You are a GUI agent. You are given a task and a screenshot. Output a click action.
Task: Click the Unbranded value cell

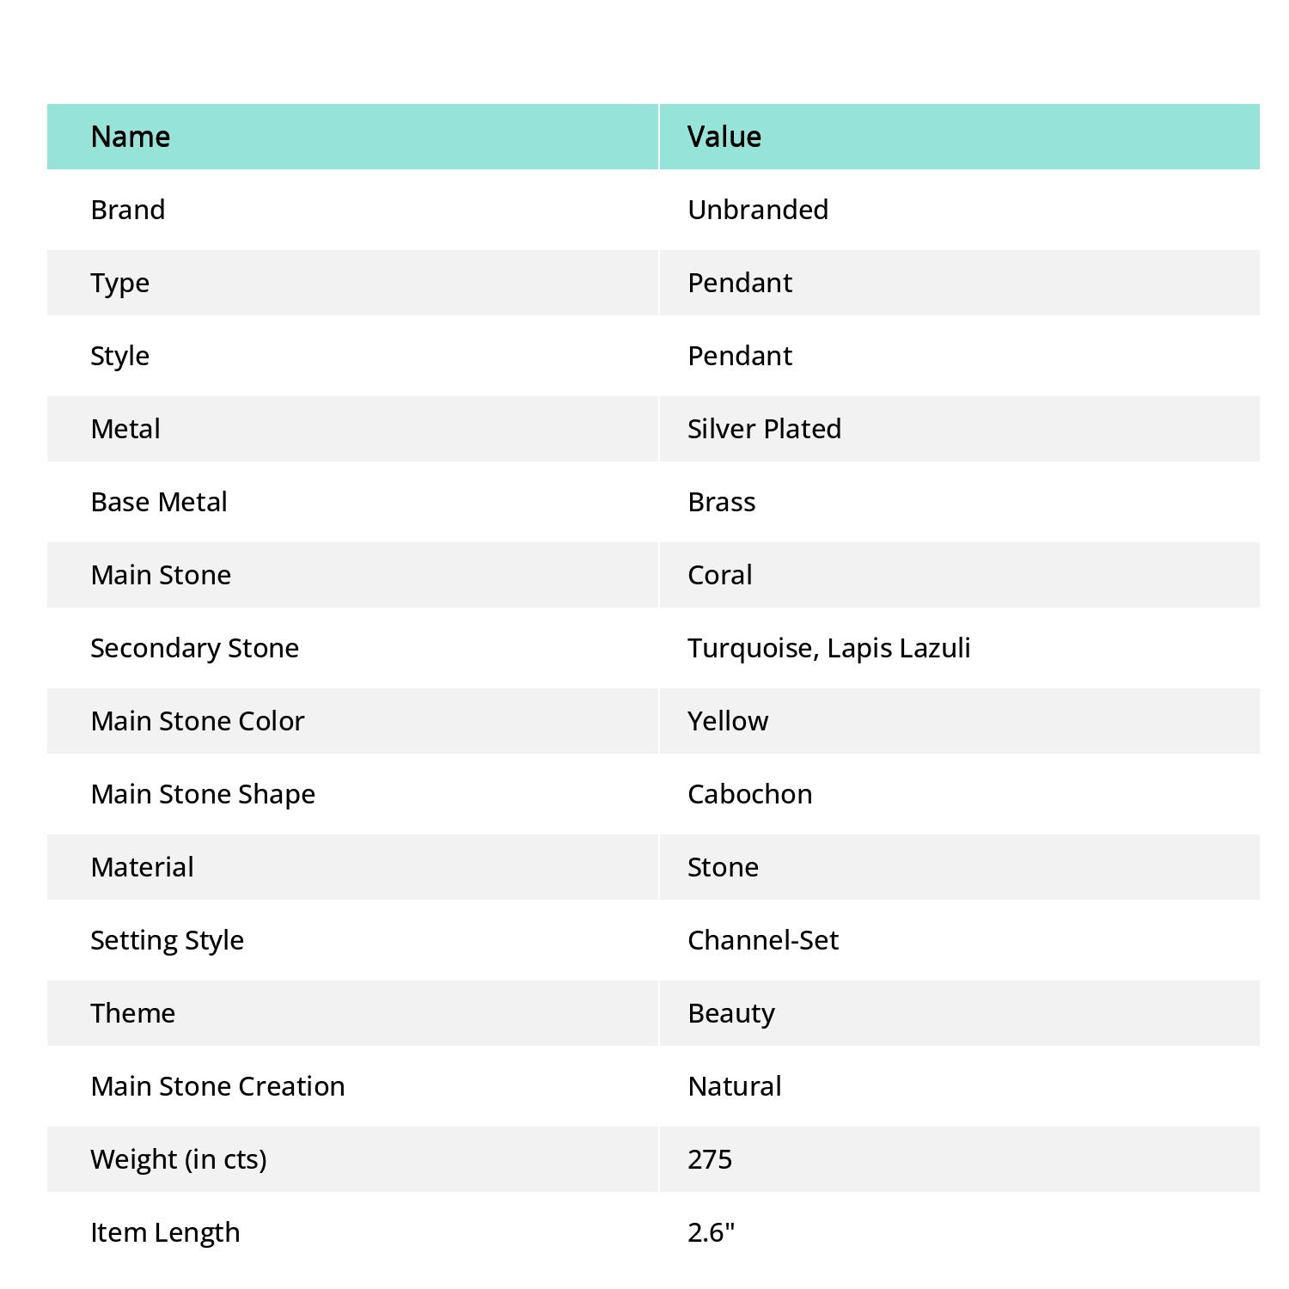[x=758, y=210]
